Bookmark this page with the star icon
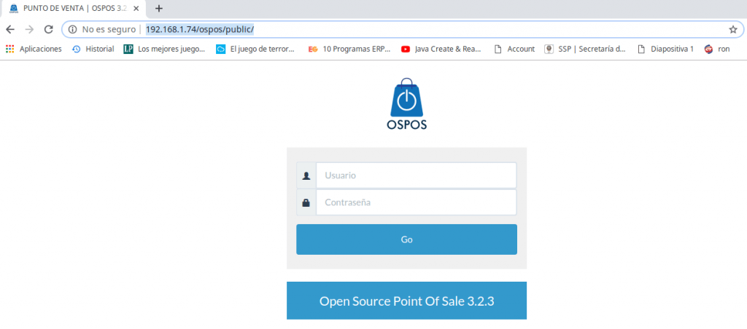The width and height of the screenshot is (747, 329). (732, 29)
